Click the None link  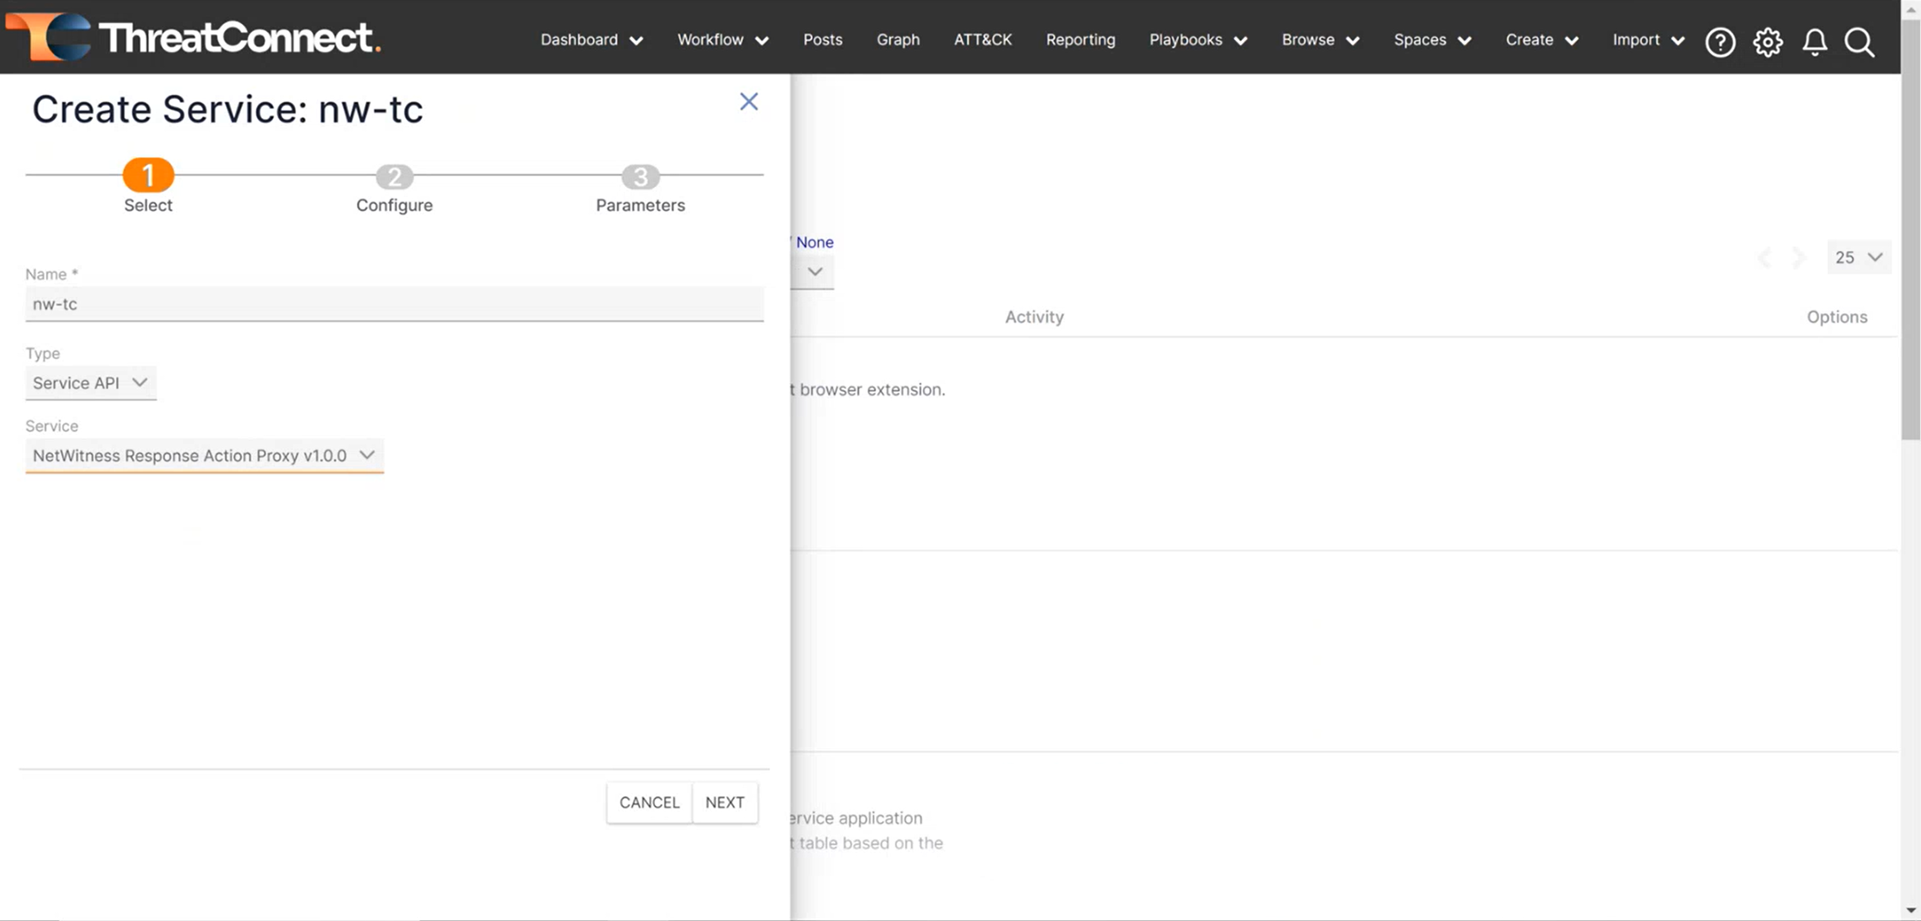click(814, 242)
